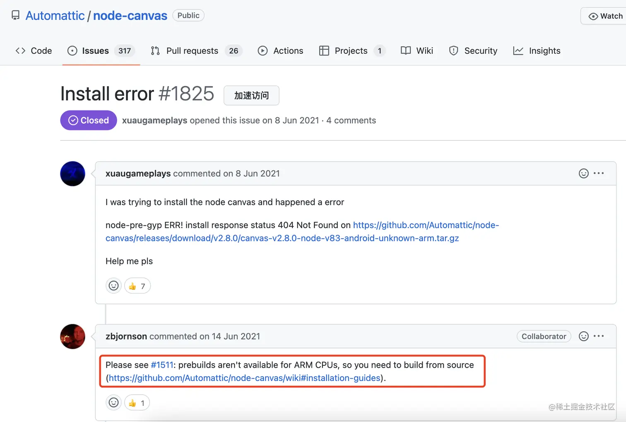Screen dimensions: 626x422
Task: Open the node-canvas repository link
Action: pos(130,16)
